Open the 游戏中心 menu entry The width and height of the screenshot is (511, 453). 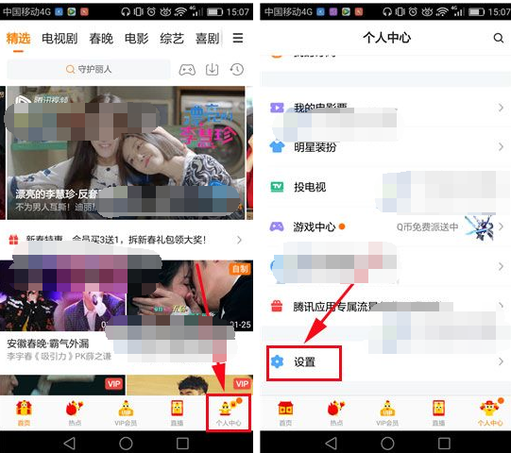[x=385, y=226]
